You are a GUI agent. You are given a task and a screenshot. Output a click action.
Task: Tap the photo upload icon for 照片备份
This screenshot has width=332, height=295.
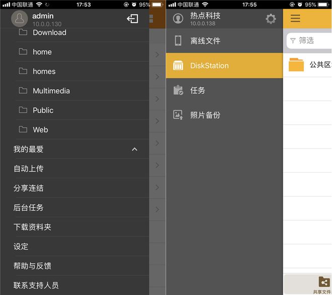pos(178,115)
